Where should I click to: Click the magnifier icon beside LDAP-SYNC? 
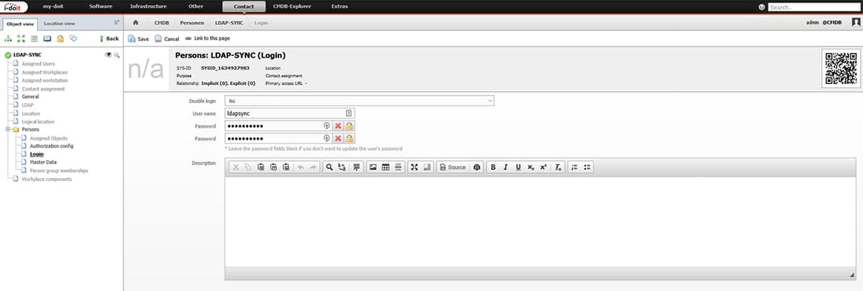point(117,55)
